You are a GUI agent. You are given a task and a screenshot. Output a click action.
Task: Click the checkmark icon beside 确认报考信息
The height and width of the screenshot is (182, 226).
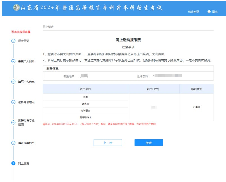point(13,143)
